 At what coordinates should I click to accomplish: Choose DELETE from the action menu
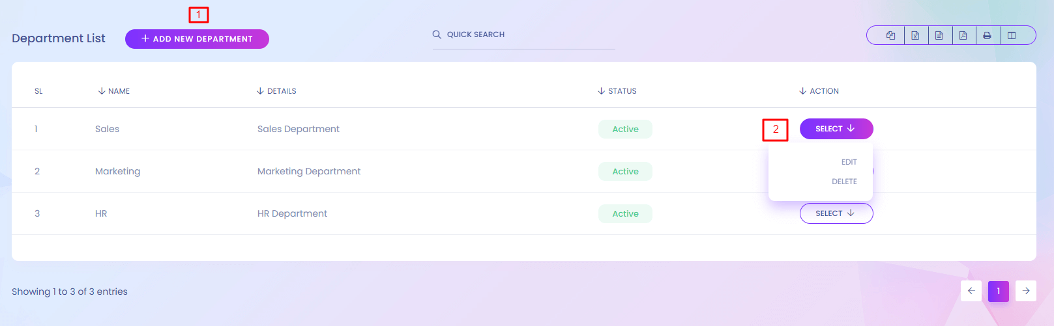pos(844,182)
